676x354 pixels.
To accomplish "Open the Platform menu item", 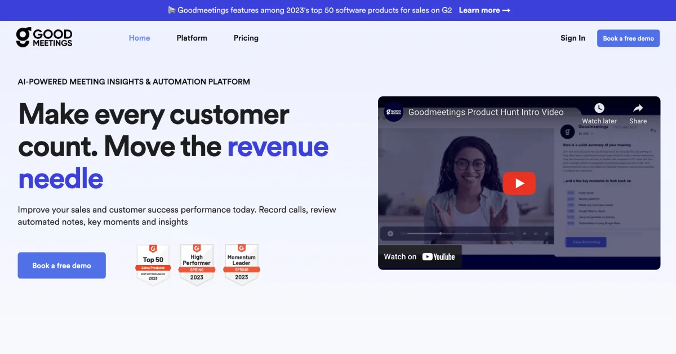I will click(x=192, y=38).
